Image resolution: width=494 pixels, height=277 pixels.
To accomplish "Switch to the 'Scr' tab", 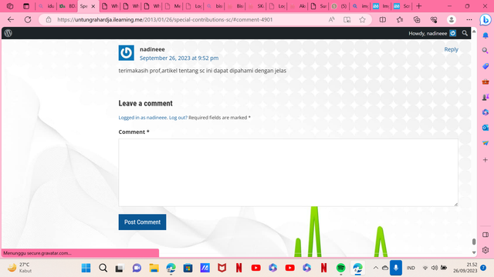I will [401, 6].
